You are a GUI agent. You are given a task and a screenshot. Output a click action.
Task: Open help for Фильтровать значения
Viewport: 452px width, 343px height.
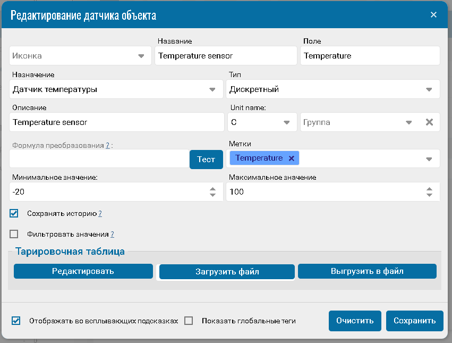tap(112, 234)
